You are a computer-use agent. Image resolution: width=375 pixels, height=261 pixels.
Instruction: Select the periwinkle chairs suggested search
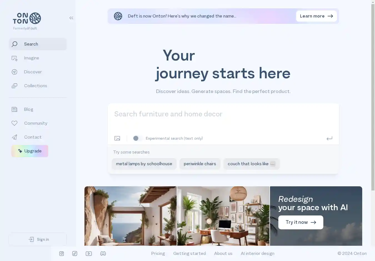[200, 164]
